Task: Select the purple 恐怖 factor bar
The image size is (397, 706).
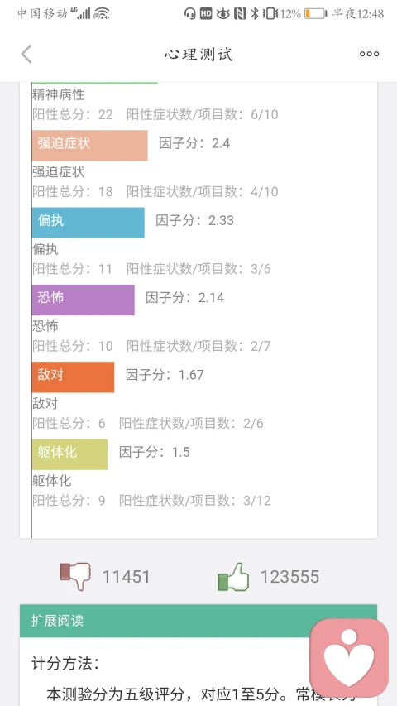Action: tap(84, 300)
